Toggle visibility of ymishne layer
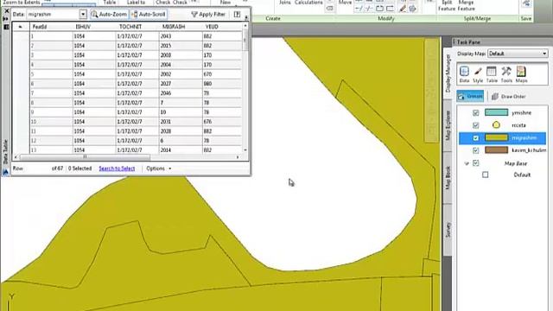Screen dimensions: 553x311 click(476, 112)
